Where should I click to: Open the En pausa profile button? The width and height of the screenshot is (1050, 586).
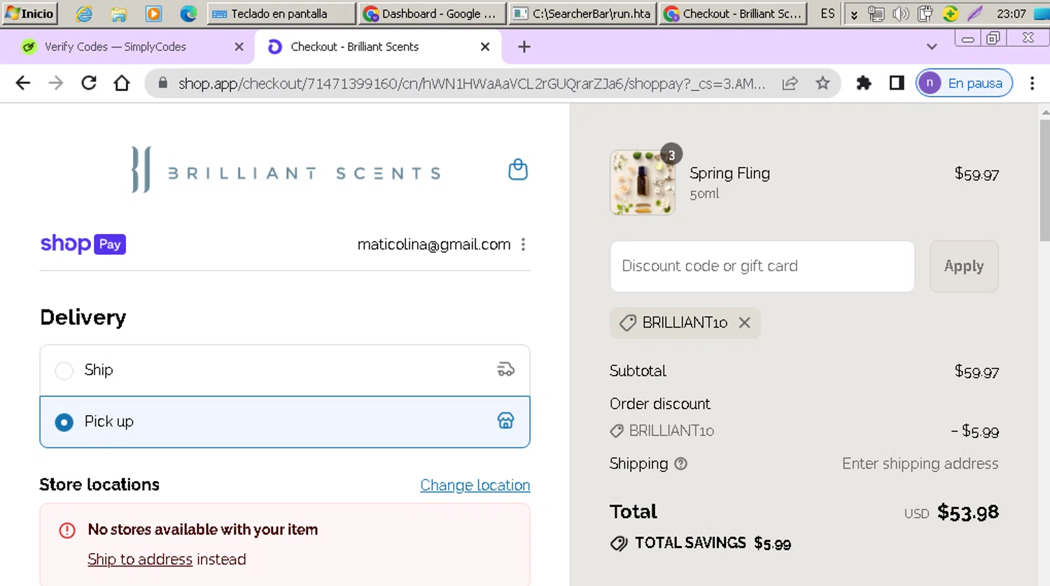point(965,83)
